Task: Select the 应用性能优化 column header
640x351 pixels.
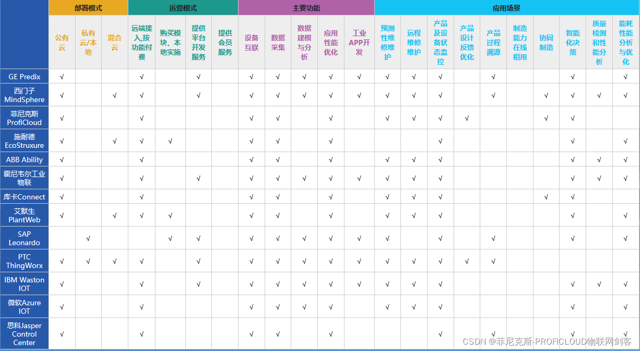Action: pyautogui.click(x=331, y=43)
